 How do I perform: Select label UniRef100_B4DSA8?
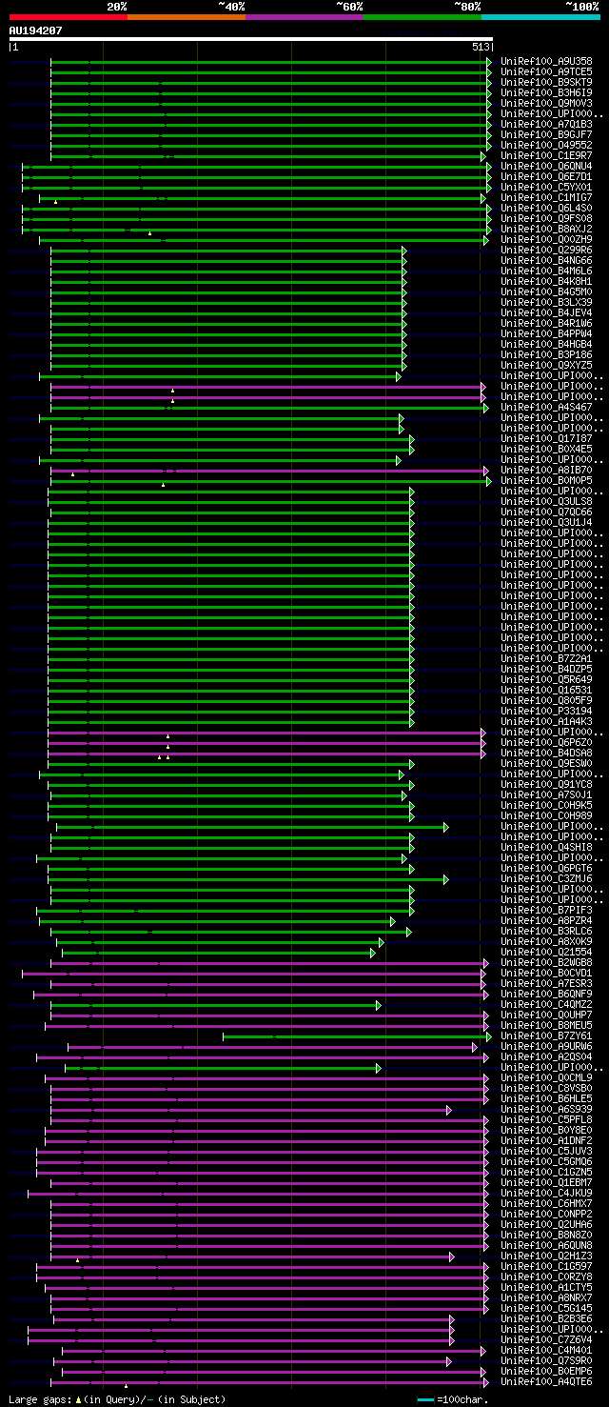click(546, 753)
